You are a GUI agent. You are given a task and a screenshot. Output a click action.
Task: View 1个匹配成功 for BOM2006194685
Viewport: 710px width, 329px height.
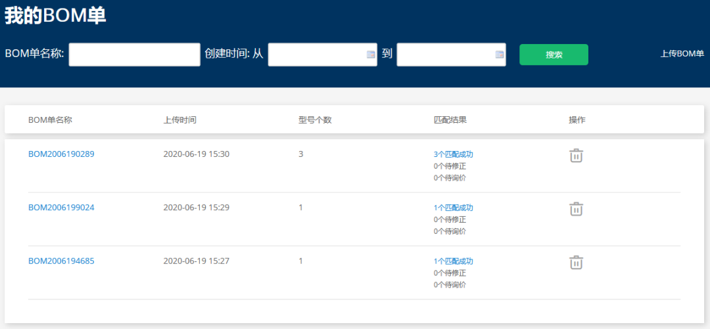(x=453, y=261)
